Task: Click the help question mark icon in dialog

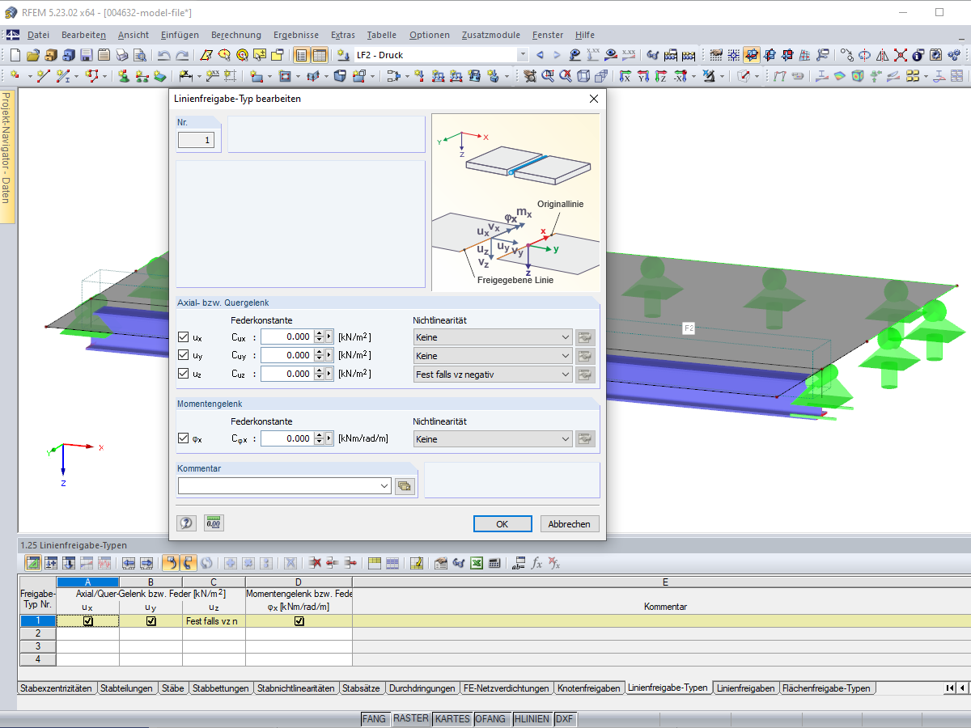Action: 186,523
